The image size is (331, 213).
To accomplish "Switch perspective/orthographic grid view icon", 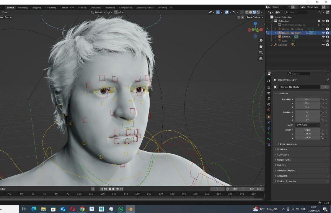I will pyautogui.click(x=261, y=59).
